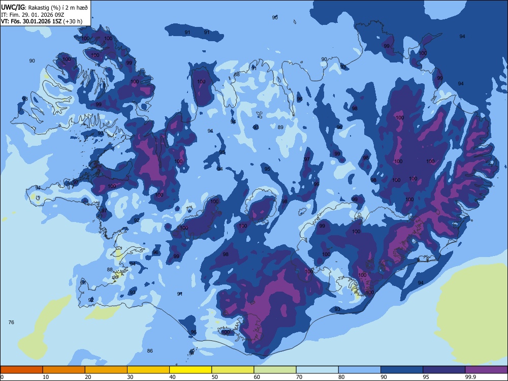The width and height of the screenshot is (508, 381).
Task: Click the legend tick label '80'
Action: (341, 377)
